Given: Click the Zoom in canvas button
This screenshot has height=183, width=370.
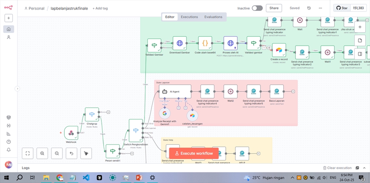Looking at the screenshot, I should (42, 153).
